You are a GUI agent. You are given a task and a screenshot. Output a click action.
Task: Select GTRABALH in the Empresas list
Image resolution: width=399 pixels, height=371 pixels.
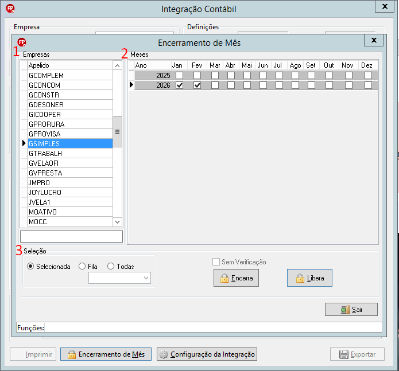[70, 154]
